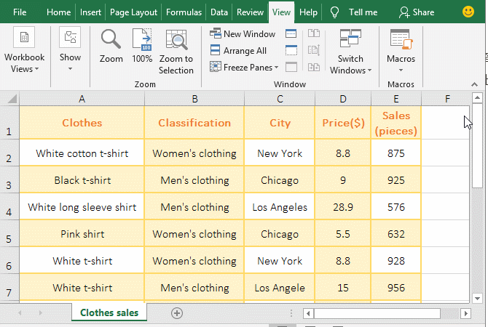
Task: Click the vertical scrollbar thumb
Action: (477, 146)
